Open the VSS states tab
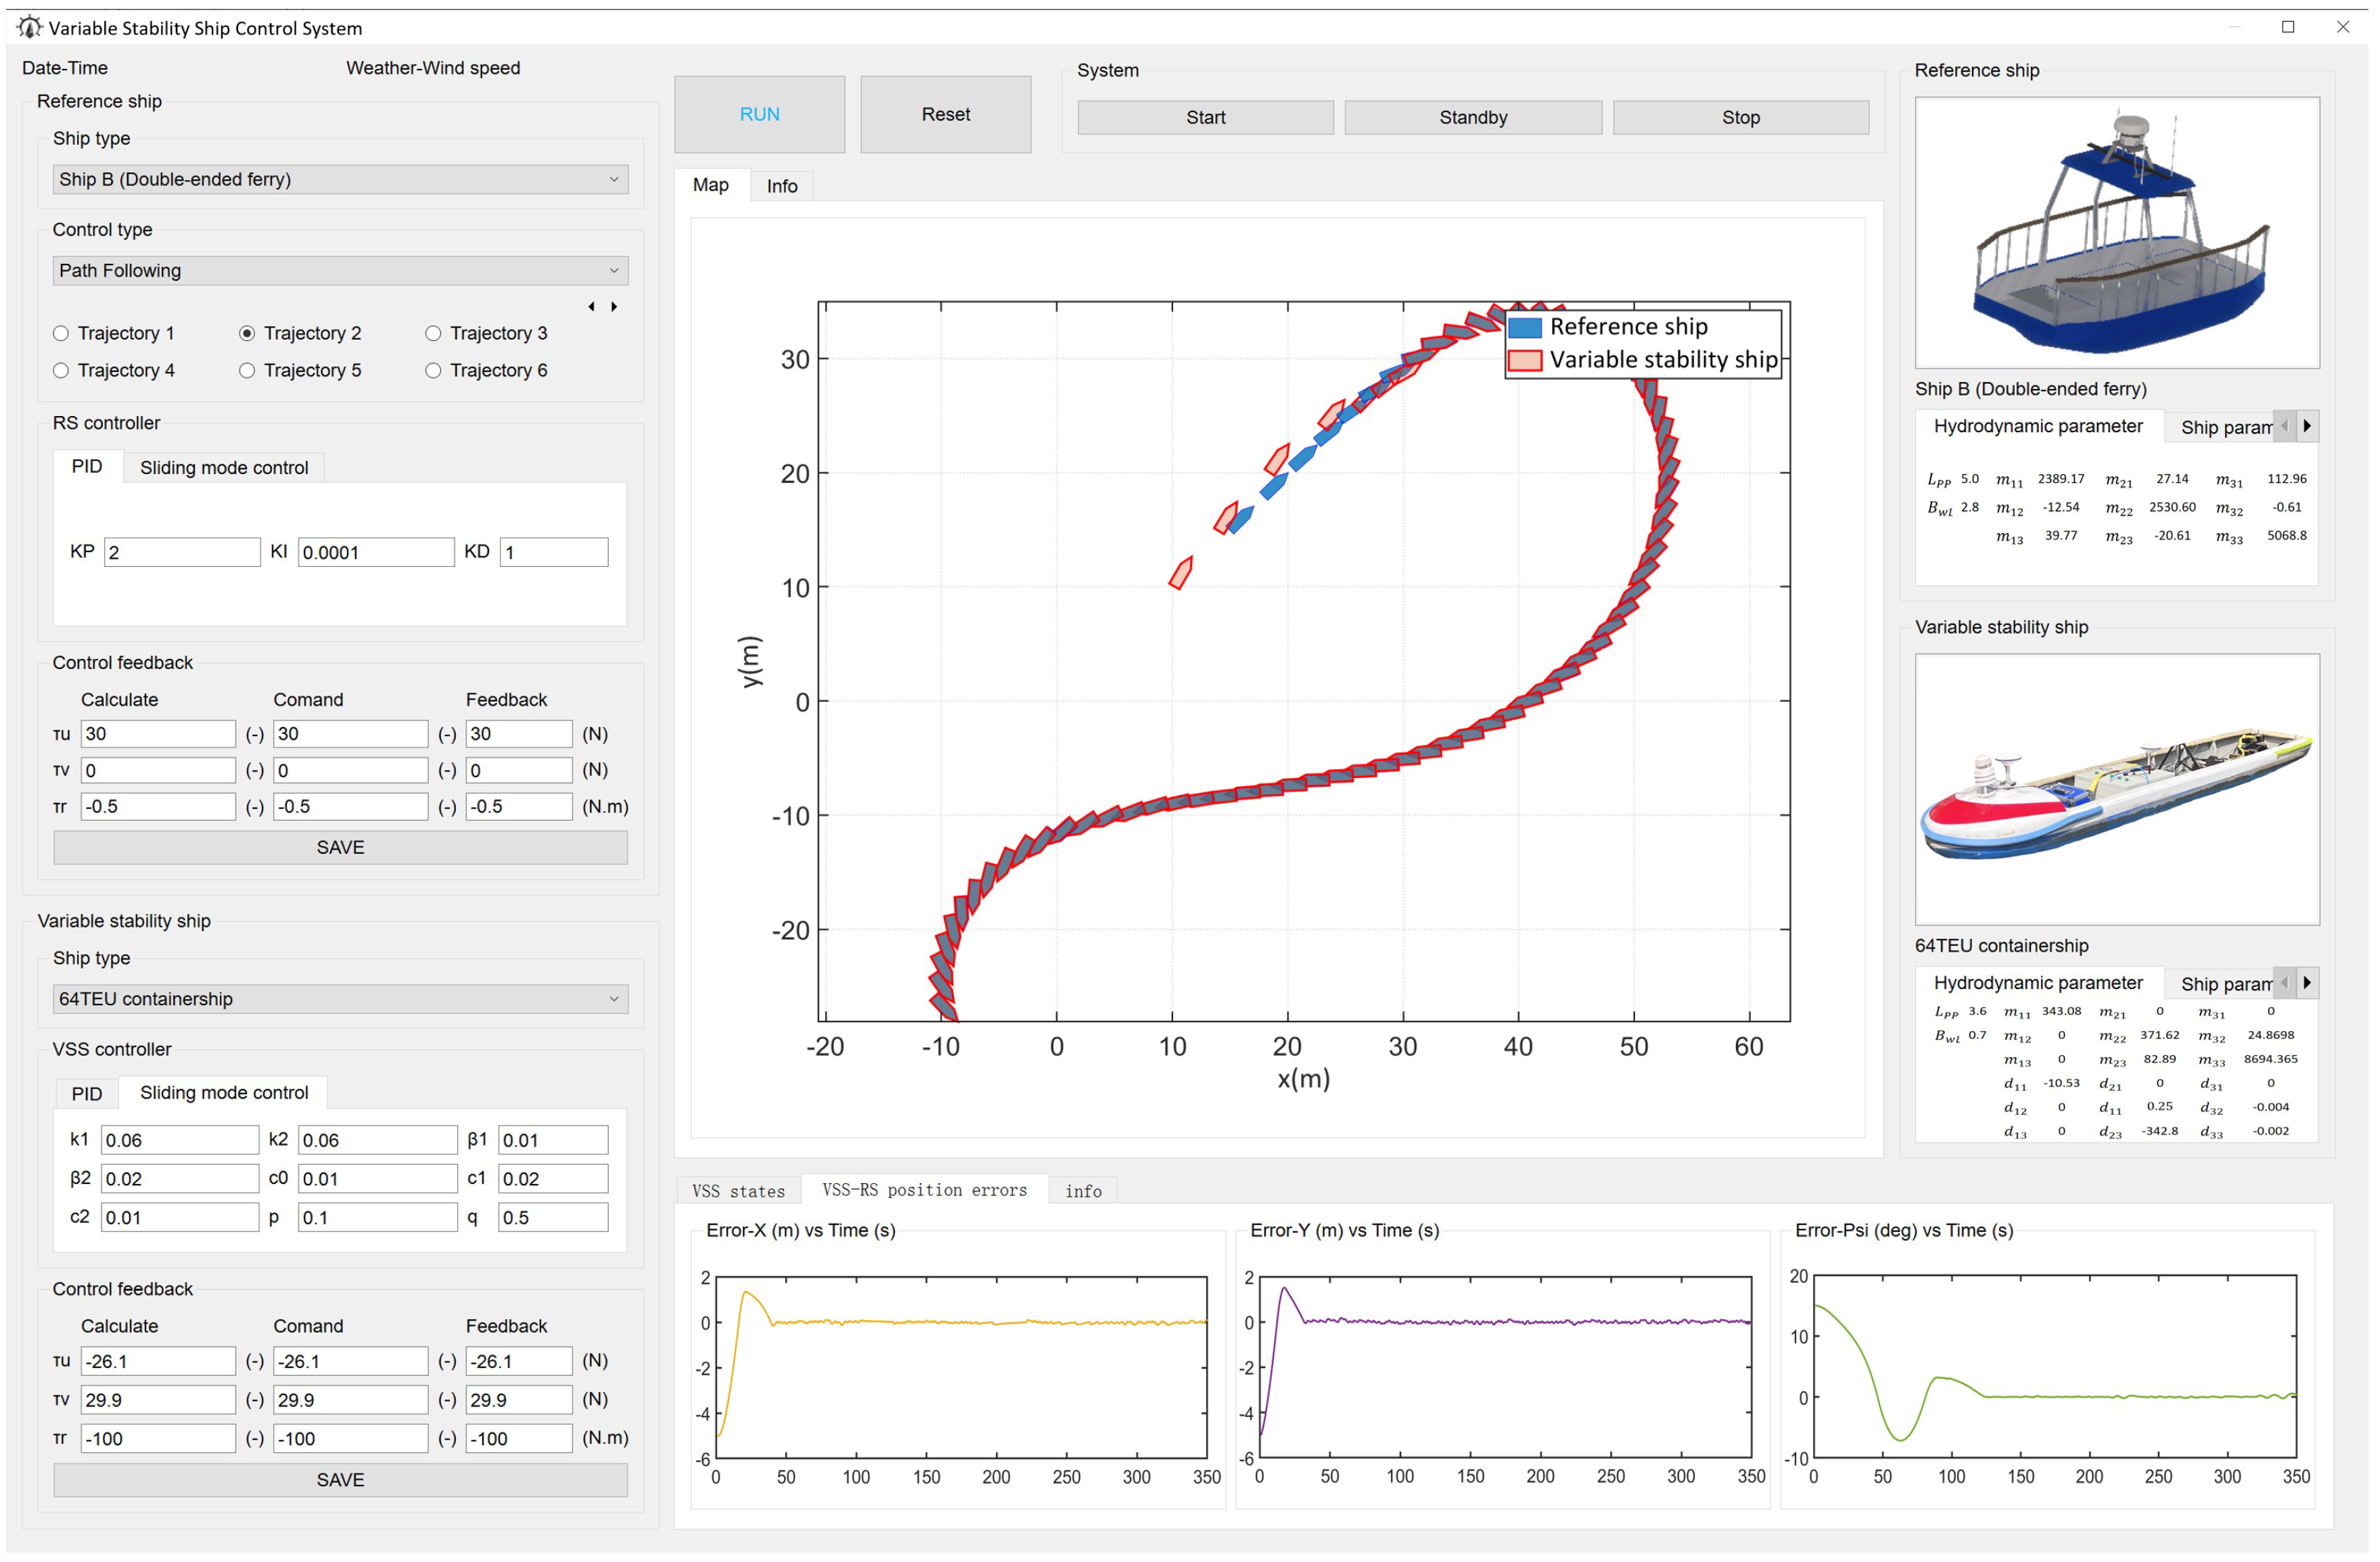The width and height of the screenshot is (2380, 1562). [x=738, y=1191]
